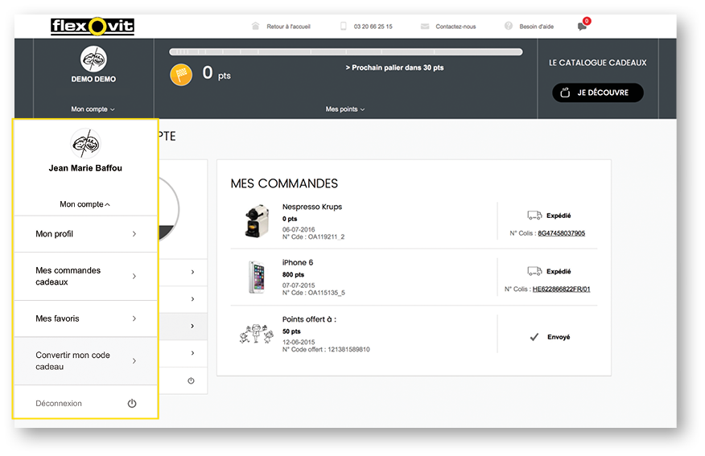Click the name Jean Marie Baffou

[x=85, y=168]
